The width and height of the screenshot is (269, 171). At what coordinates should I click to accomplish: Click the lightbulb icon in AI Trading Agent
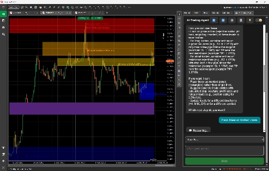coord(250,20)
